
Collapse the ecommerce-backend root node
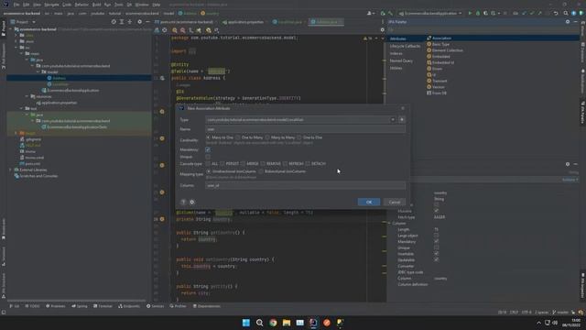11,29
